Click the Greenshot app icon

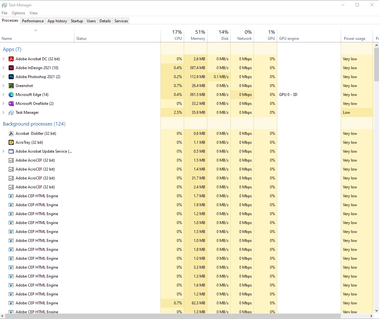(11, 86)
